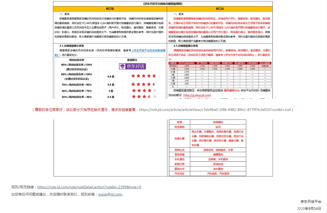
Task: Click the five-star rating beside 4.9星
Action: coord(143,76)
